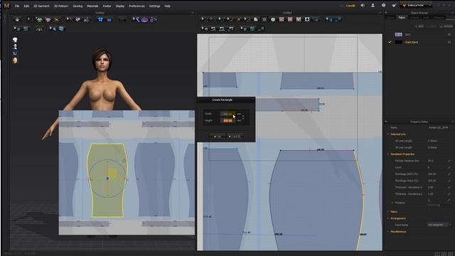This screenshot has width=455, height=256.
Task: Click first arrow tool in 2D toolbar
Action: [204, 19]
